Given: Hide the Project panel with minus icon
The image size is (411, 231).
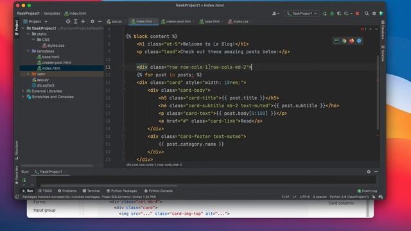Looking at the screenshot, I should tap(100, 21).
